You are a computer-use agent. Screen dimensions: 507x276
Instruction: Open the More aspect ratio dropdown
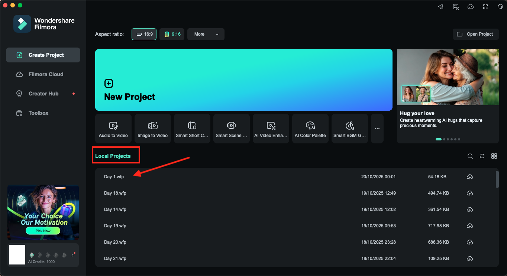coord(206,34)
